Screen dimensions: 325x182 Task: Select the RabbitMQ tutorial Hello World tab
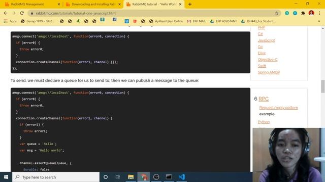pos(154,4)
